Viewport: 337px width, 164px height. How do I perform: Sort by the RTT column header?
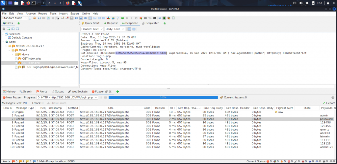(172, 108)
